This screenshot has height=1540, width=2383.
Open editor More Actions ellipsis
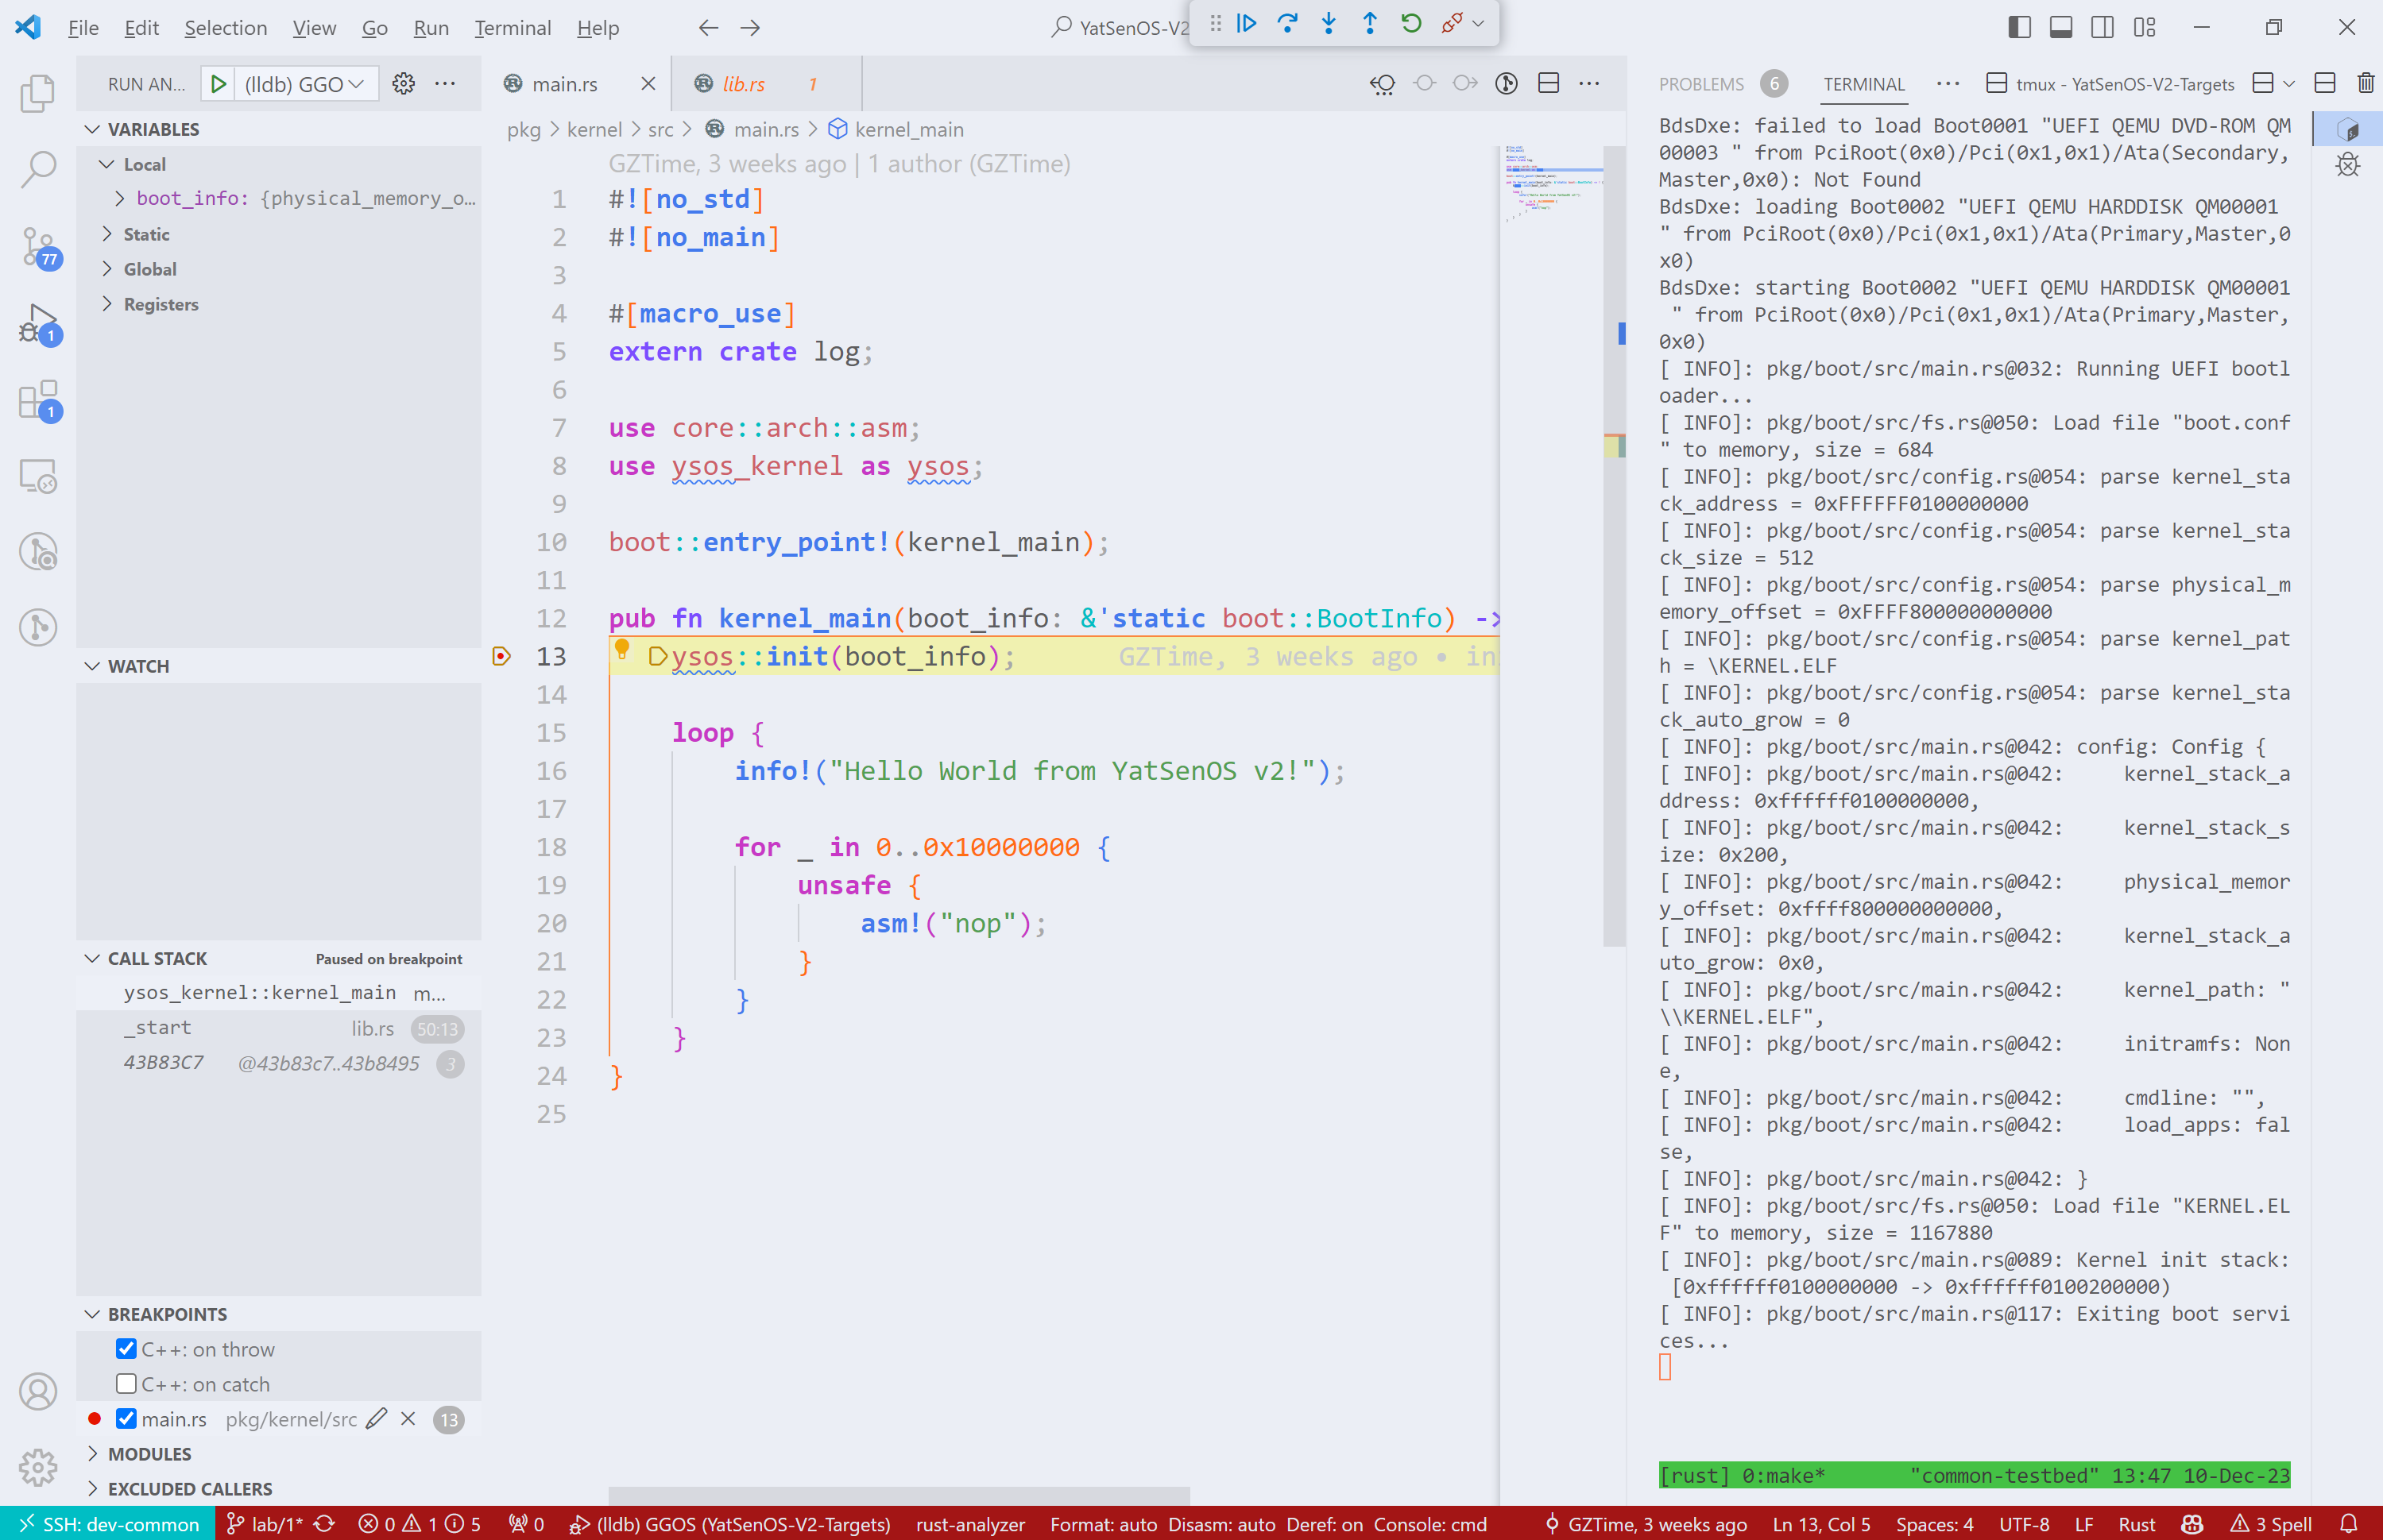1590,84
